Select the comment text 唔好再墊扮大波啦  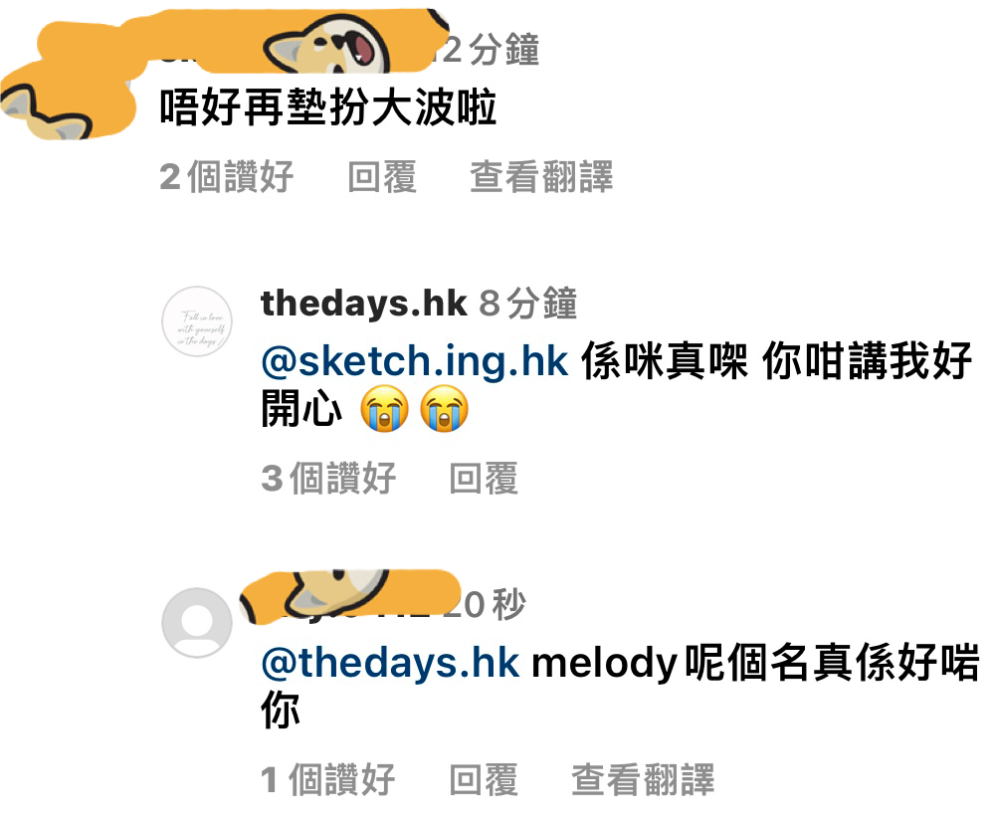click(x=328, y=107)
